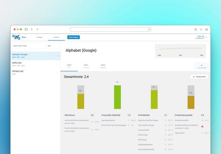Click the EBIT-Marge metric
Screen dimensions: 221x154
tap(156, 140)
